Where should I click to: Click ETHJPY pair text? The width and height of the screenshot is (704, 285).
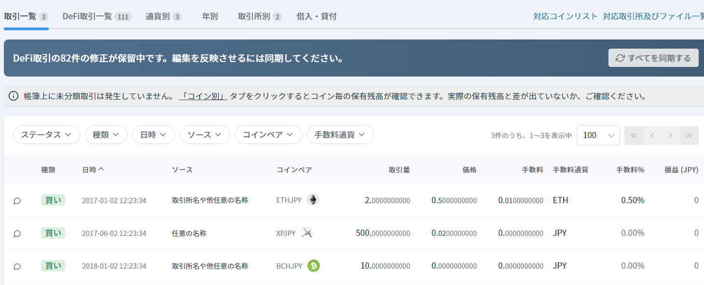[x=289, y=200]
